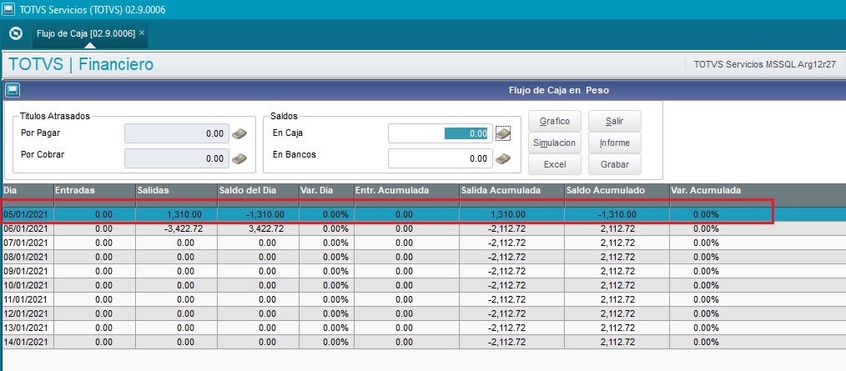This screenshot has height=371, width=846.
Task: Select the 14/01/2021 row date cell
Action: (27, 342)
